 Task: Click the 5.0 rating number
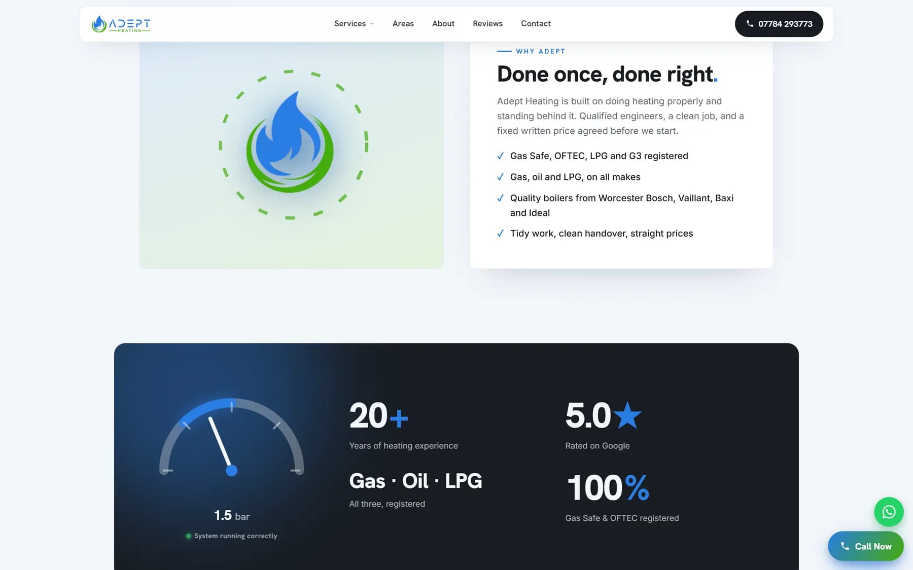point(587,415)
